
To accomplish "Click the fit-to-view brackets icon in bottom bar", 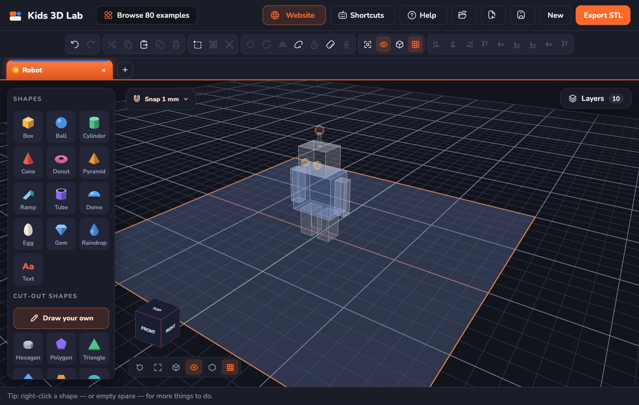I will (x=158, y=367).
